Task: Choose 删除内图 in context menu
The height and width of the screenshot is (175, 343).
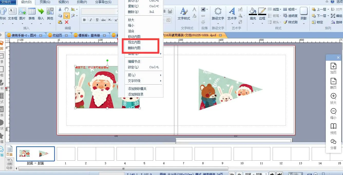Action: [x=134, y=48]
